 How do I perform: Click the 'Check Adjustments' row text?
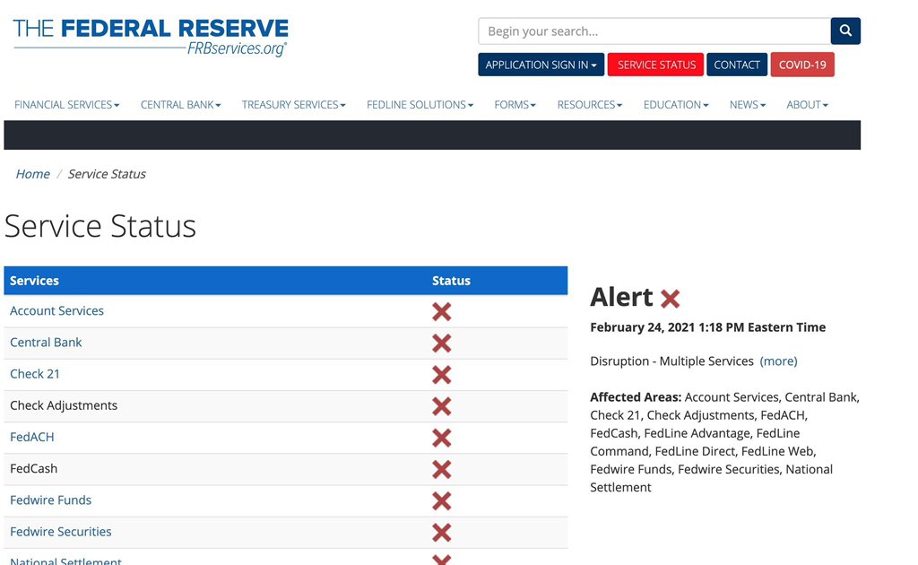pos(64,405)
